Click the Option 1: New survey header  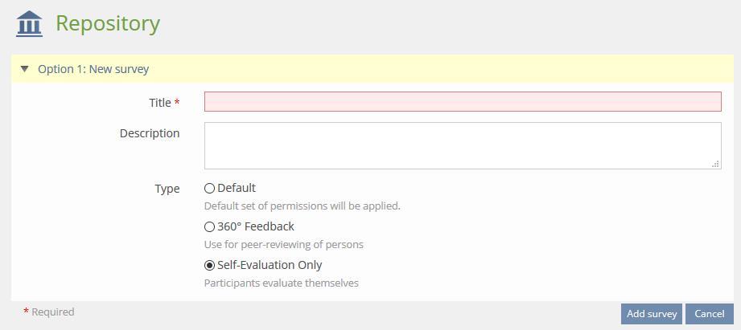[x=93, y=69]
